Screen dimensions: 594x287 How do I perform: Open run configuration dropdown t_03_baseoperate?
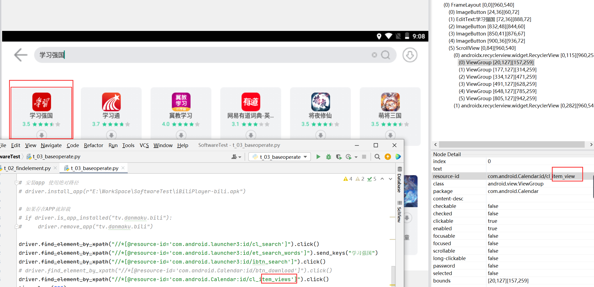click(x=280, y=157)
